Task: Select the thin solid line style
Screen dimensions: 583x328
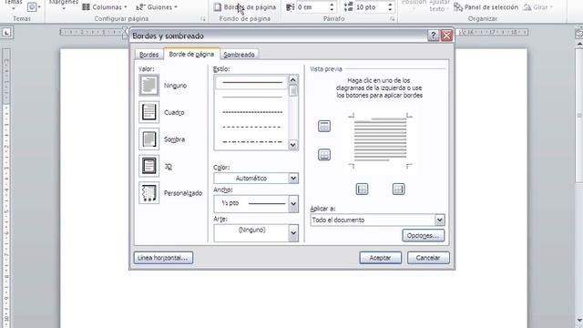Action: [x=252, y=97]
